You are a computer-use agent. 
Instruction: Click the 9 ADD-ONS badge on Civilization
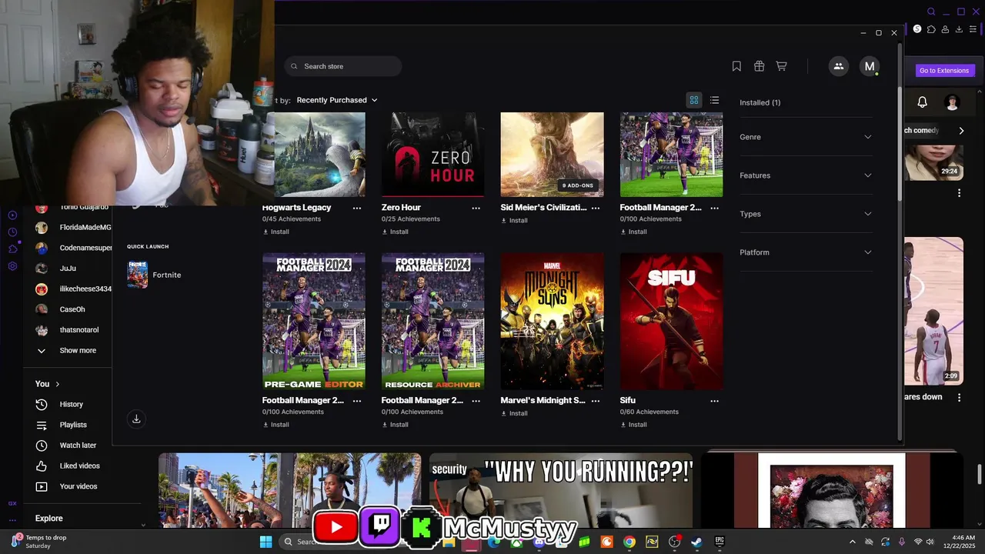[578, 185]
